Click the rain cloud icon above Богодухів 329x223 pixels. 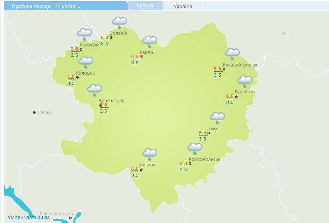[x=84, y=34]
